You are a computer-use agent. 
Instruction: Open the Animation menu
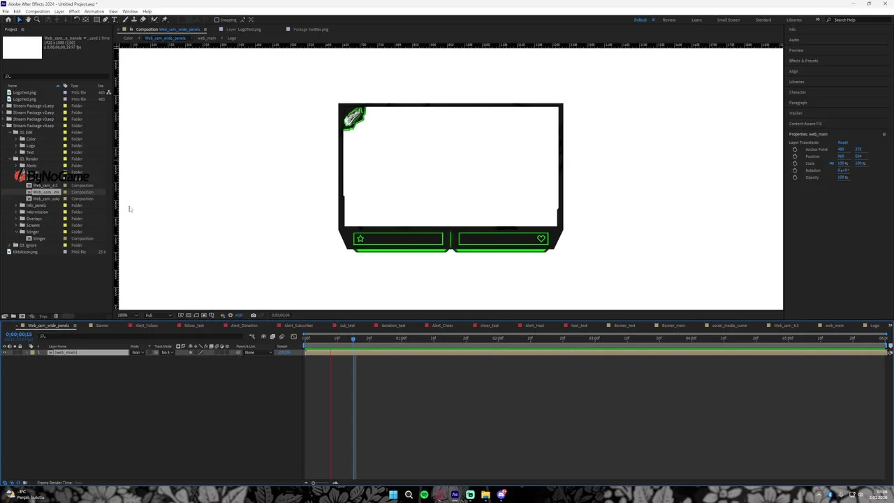94,11
